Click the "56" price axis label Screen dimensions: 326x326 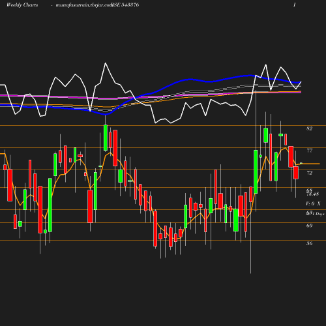click(x=309, y=243)
